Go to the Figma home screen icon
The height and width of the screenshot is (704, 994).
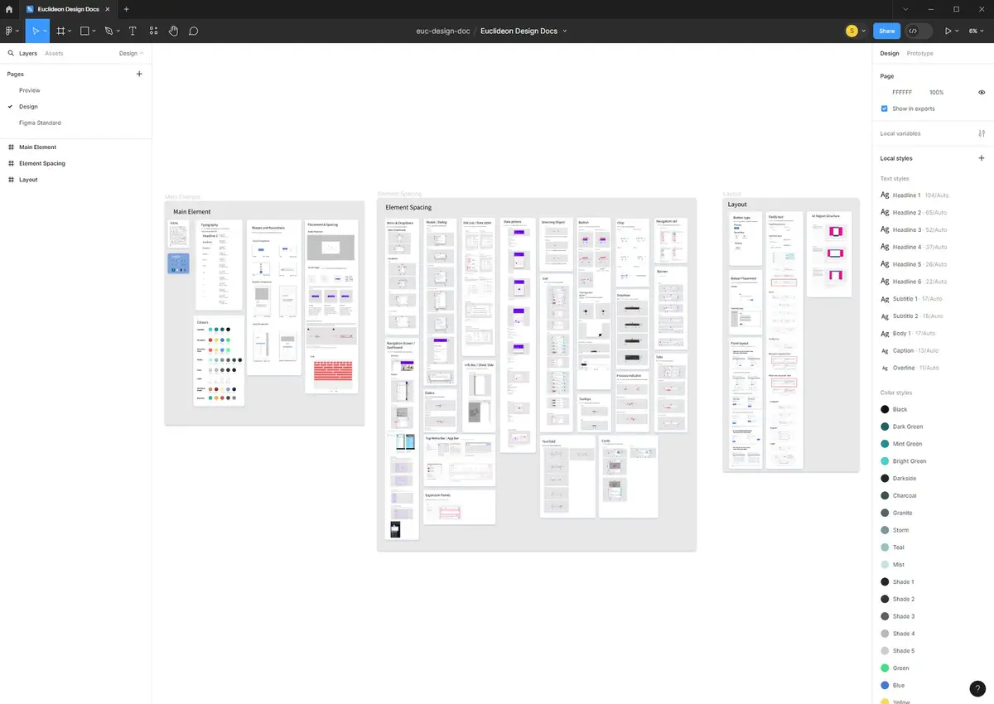point(9,9)
